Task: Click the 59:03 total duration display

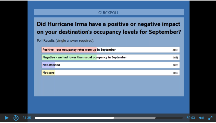Action: tap(191, 118)
